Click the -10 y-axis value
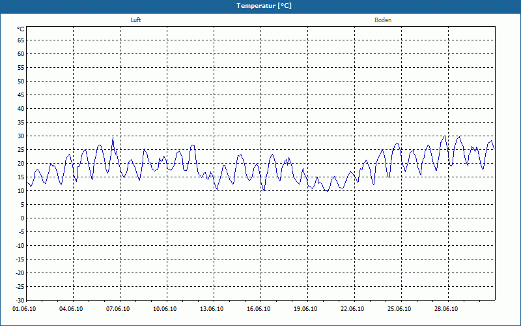This screenshot has height=326, width=521. 20,246
